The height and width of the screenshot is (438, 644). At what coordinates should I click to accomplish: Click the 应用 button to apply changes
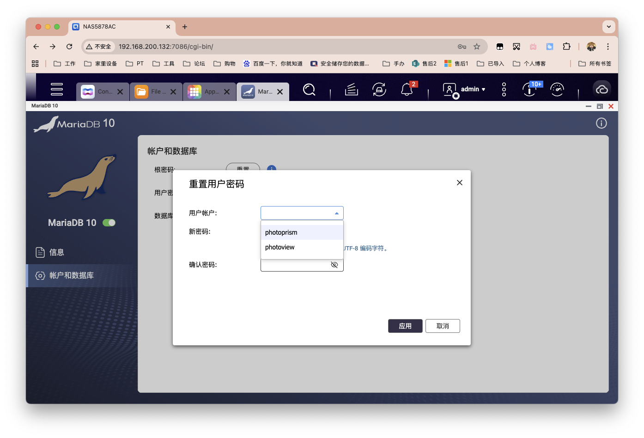click(x=405, y=326)
